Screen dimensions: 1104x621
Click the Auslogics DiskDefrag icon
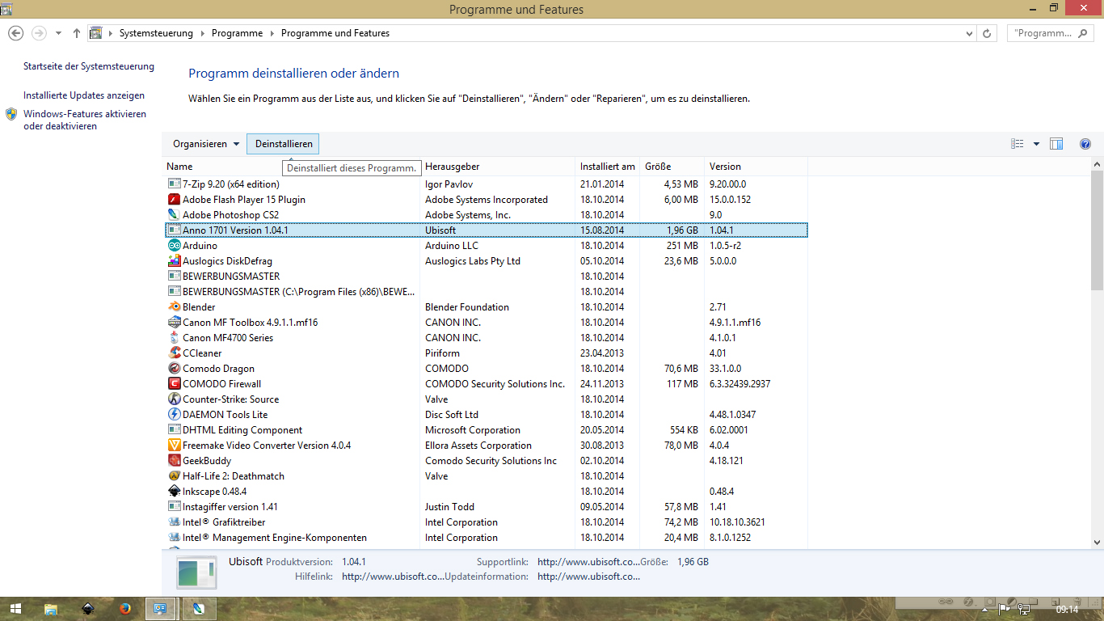pos(174,261)
